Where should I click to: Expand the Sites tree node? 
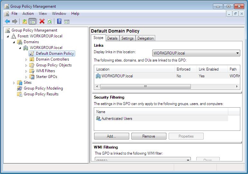pos(14,82)
